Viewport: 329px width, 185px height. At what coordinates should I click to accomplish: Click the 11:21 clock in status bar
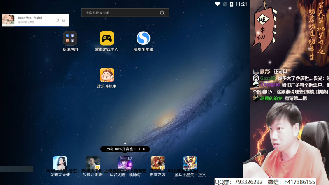[x=241, y=4]
